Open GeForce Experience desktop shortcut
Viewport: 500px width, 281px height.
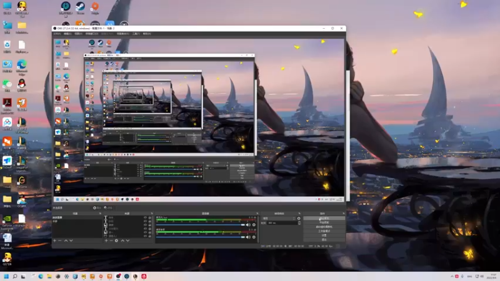pos(7,222)
